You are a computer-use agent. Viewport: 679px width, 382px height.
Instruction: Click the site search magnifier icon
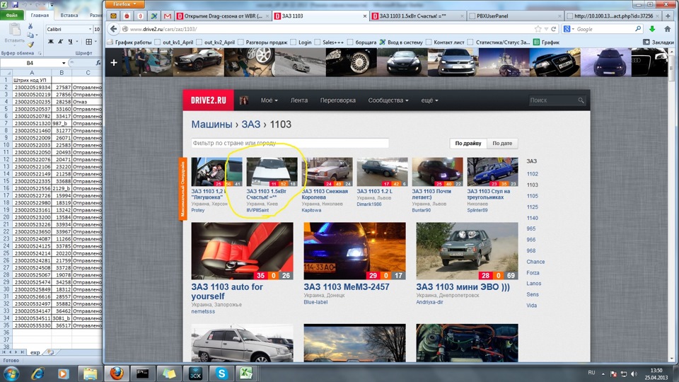[581, 100]
